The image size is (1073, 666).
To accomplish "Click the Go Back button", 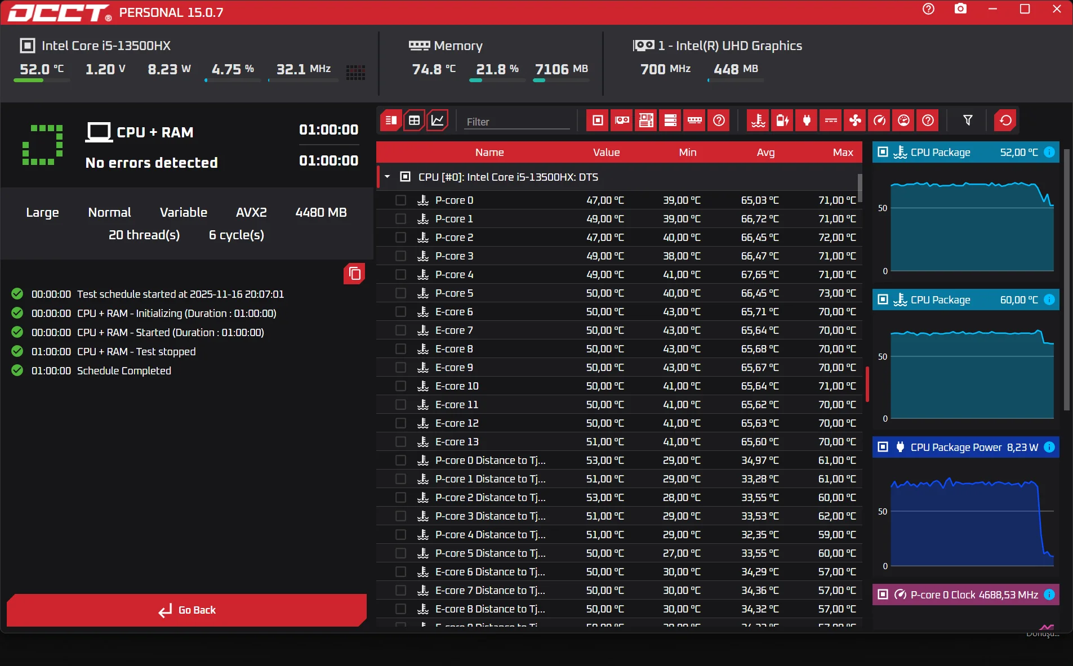I will pyautogui.click(x=187, y=610).
